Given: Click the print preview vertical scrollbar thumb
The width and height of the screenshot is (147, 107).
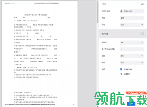Looking at the screenshot, I should point(97,13).
